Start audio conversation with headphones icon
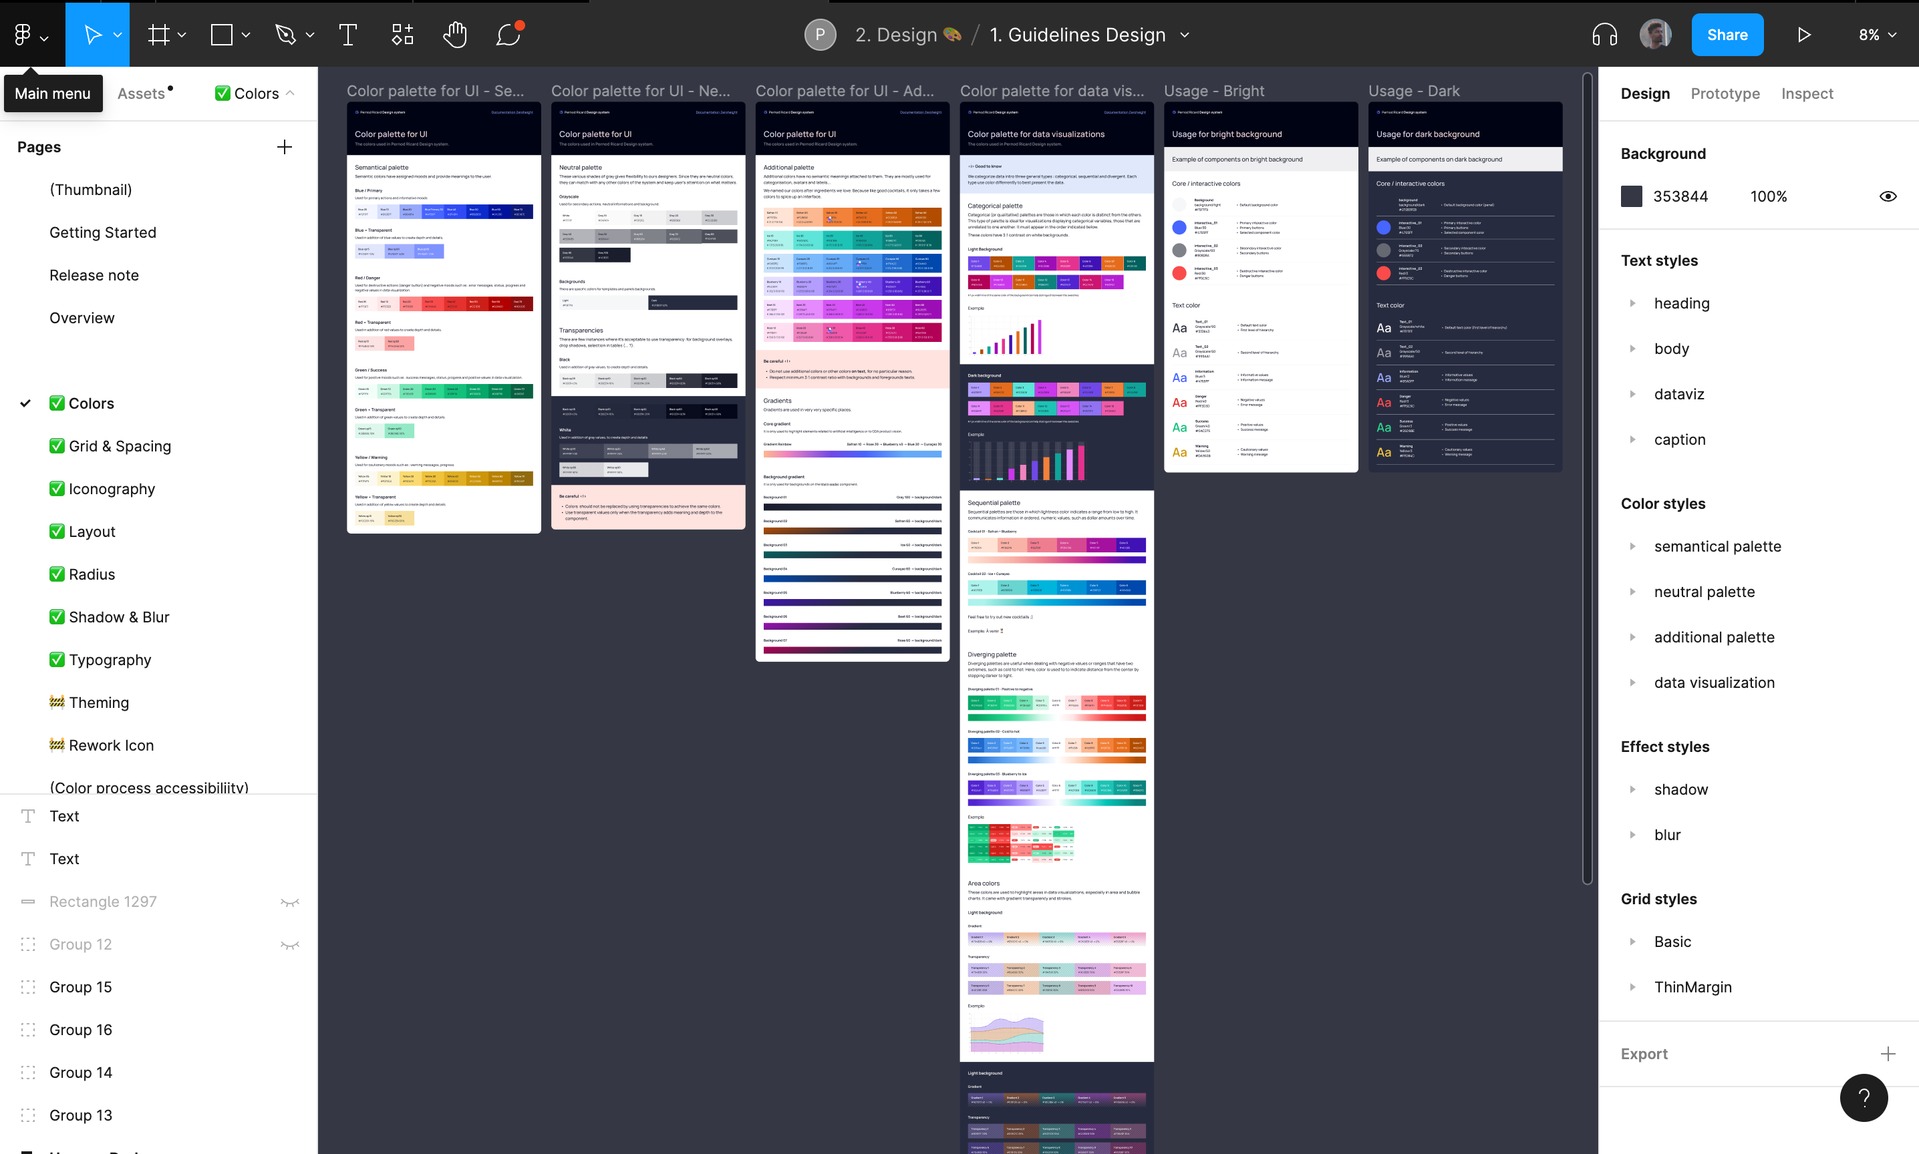Viewport: 1919px width, 1154px height. click(1604, 35)
